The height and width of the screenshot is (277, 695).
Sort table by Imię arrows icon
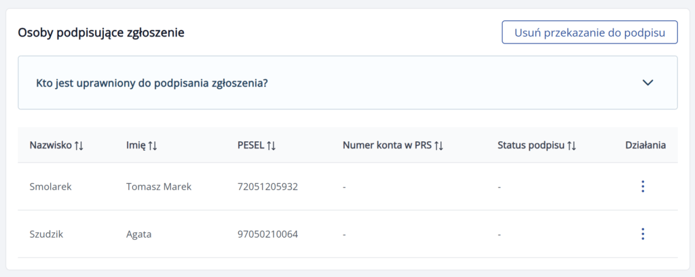153,145
